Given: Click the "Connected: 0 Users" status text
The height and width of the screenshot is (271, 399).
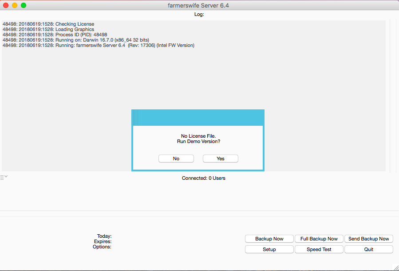Looking at the screenshot, I should [204, 178].
